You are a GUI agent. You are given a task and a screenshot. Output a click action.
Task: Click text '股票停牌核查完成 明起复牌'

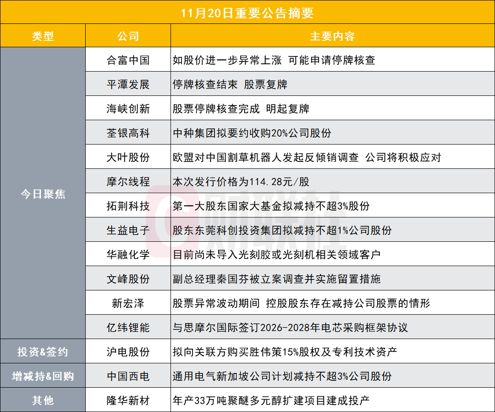(241, 108)
